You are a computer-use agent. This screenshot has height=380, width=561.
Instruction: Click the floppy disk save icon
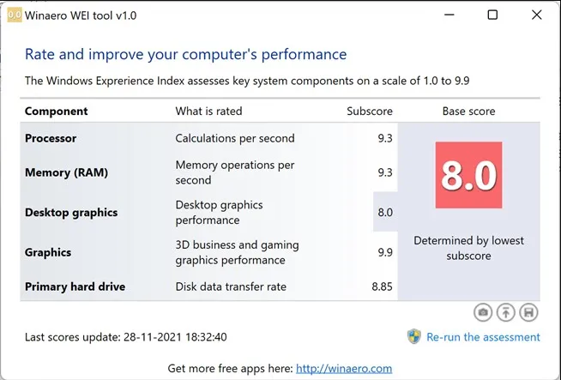tap(529, 313)
